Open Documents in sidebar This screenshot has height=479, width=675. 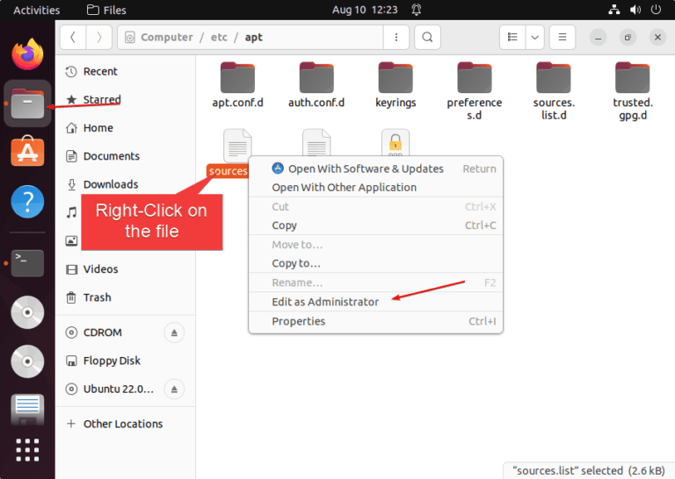point(126,156)
